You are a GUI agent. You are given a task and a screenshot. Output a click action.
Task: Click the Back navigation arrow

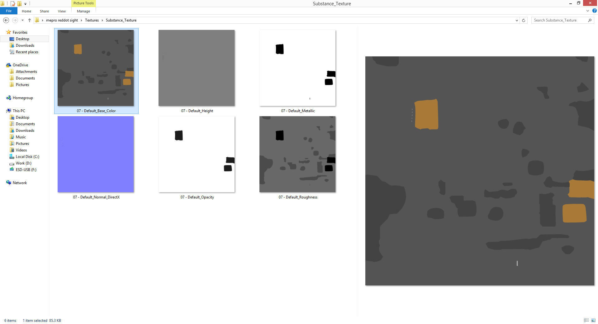coord(6,20)
